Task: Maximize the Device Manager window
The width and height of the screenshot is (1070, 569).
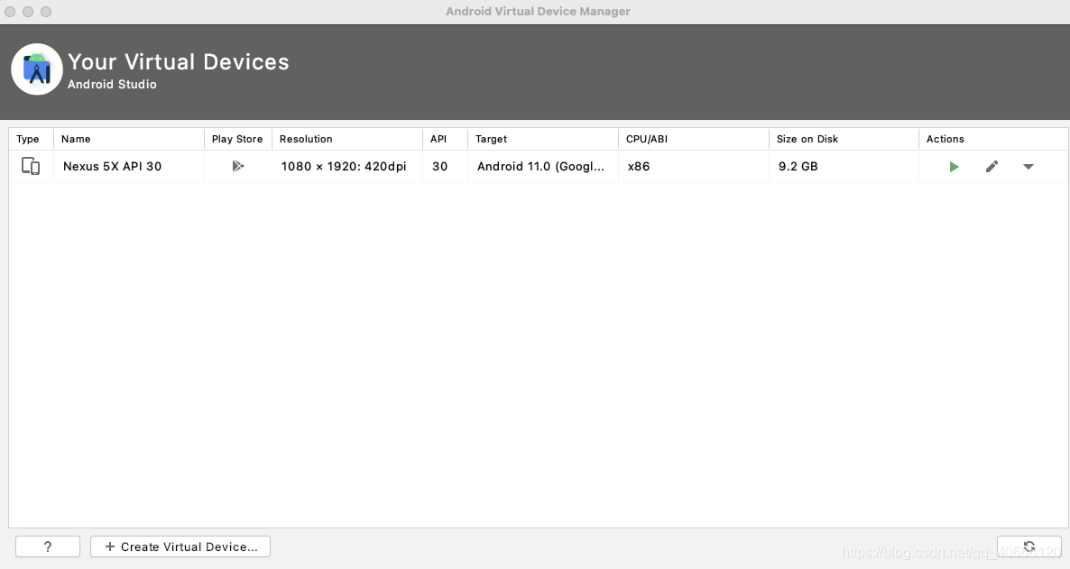Action: [x=46, y=12]
